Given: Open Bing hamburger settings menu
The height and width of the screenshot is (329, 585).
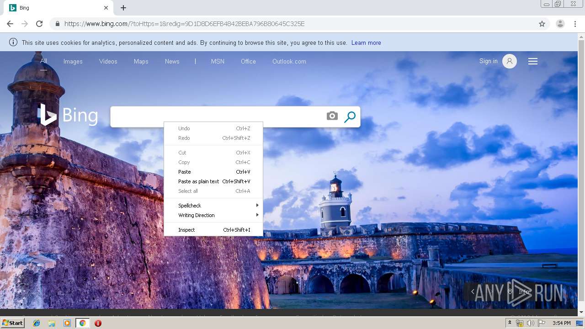Looking at the screenshot, I should [533, 61].
